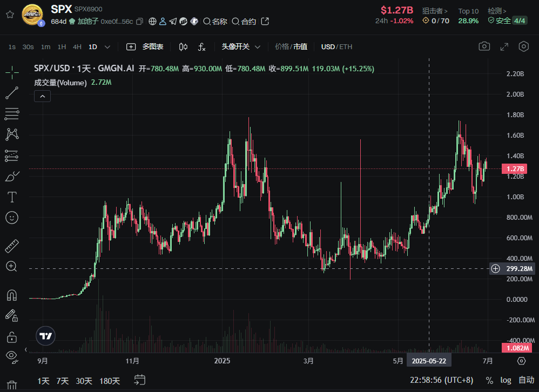
Task: Click the SPX token logo
Action: pyautogui.click(x=32, y=15)
